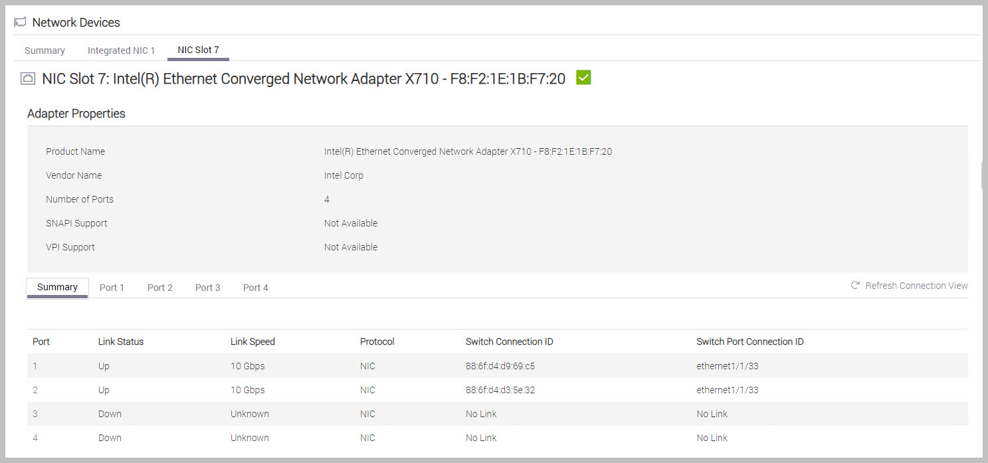The image size is (988, 463).
Task: Select the NIC Slot 7 tab
Action: point(198,50)
